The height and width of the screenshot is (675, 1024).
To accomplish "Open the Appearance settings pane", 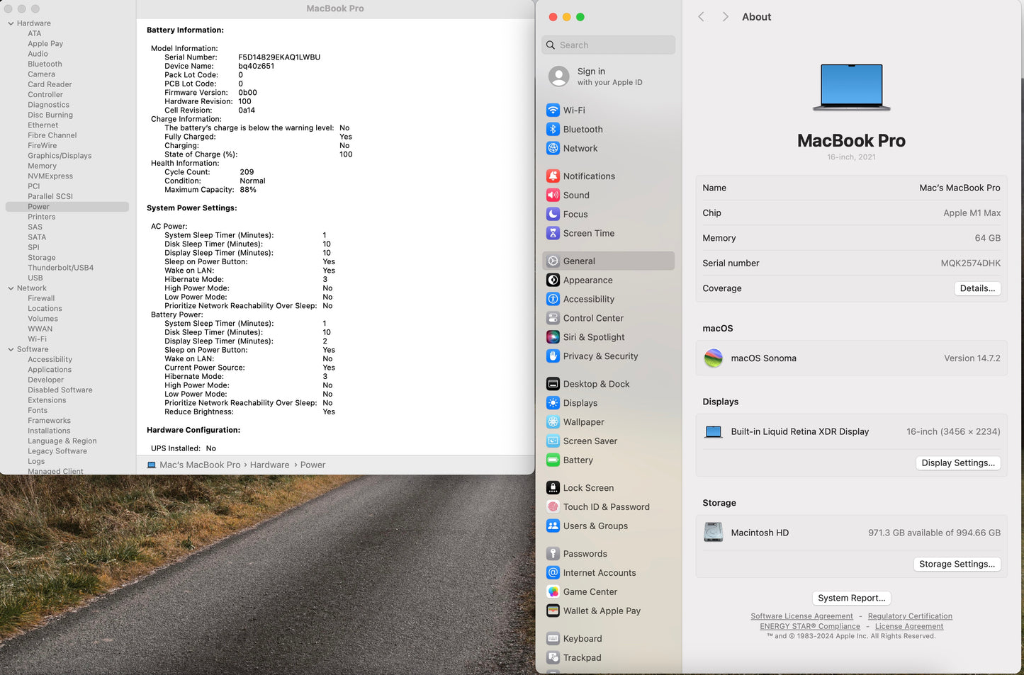I will point(587,280).
